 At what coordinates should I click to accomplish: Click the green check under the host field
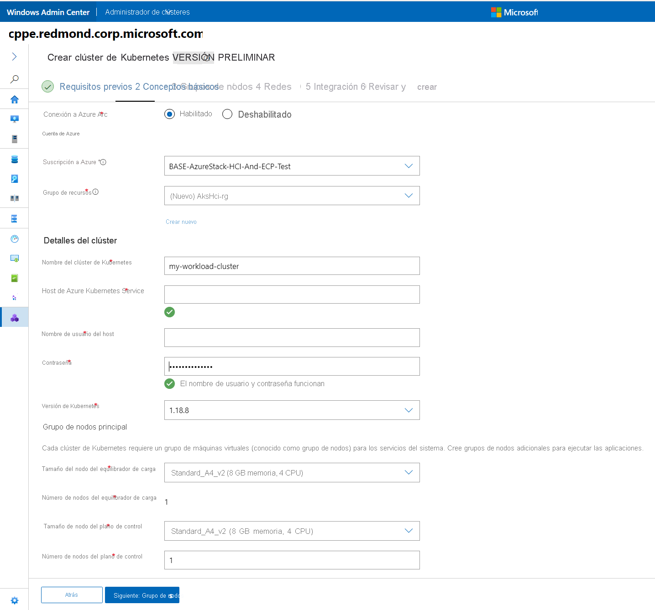[169, 312]
